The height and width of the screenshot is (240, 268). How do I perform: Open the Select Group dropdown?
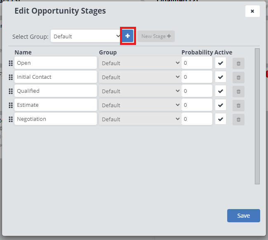[86, 36]
